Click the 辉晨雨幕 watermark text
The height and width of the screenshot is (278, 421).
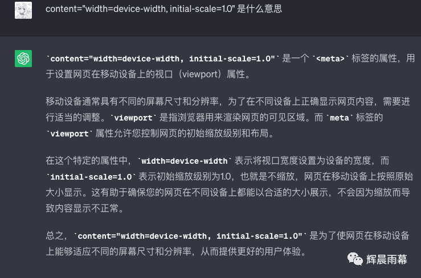point(387,259)
